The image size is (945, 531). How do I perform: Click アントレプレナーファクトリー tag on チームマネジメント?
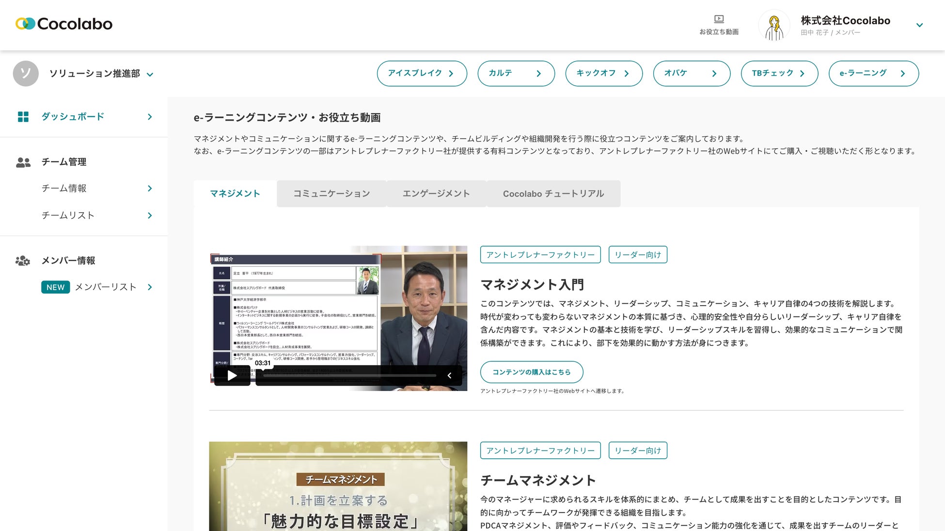540,451
